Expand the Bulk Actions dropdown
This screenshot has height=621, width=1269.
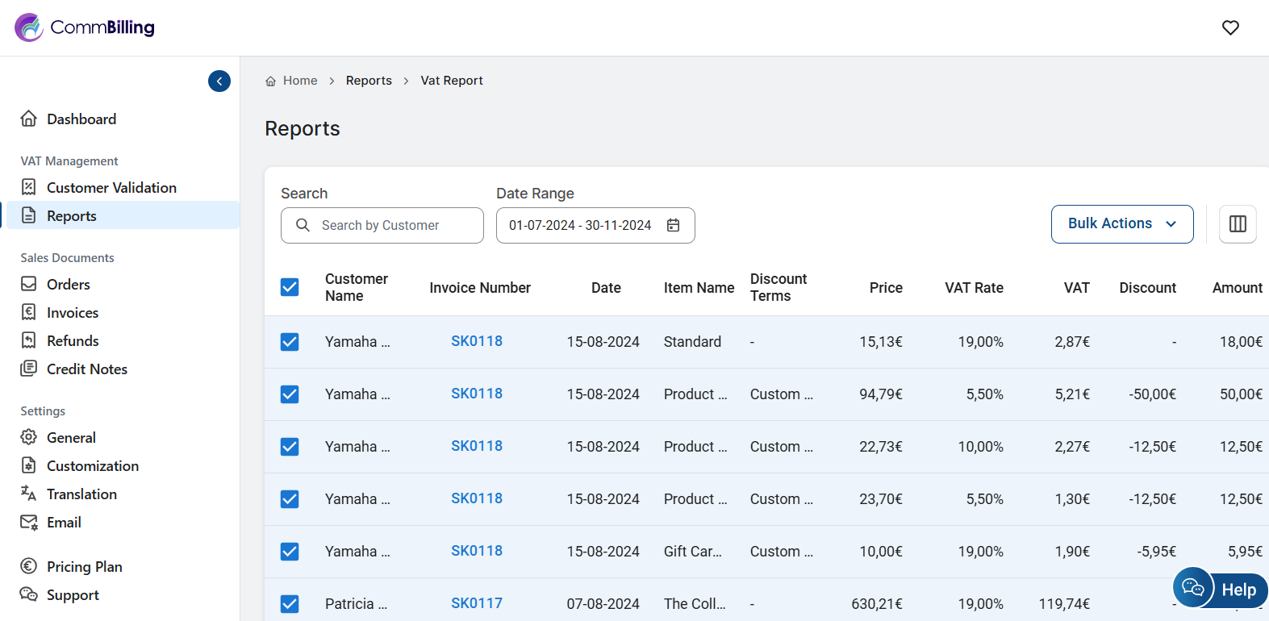coord(1121,224)
